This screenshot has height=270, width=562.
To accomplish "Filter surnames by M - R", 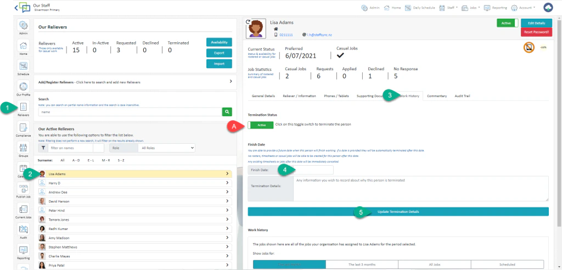I will click(106, 160).
